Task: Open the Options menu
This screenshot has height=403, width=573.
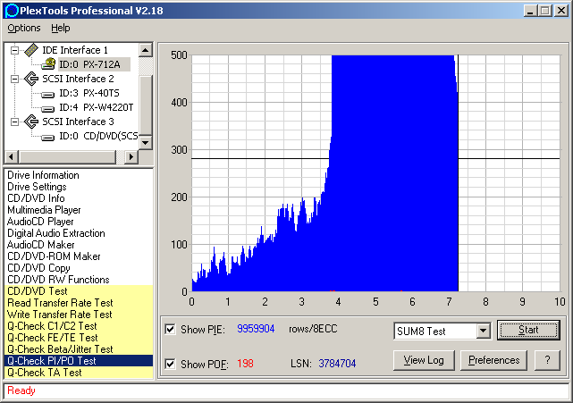Action: pos(24,28)
